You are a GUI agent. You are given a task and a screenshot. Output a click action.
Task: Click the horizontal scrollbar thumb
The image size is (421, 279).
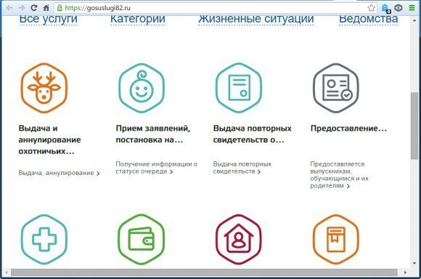click(x=204, y=272)
